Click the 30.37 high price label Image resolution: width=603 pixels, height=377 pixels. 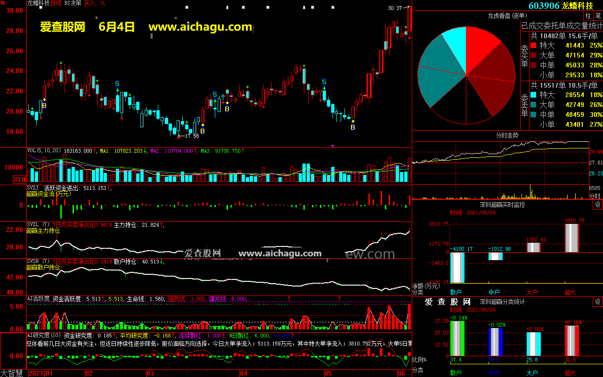tap(395, 8)
